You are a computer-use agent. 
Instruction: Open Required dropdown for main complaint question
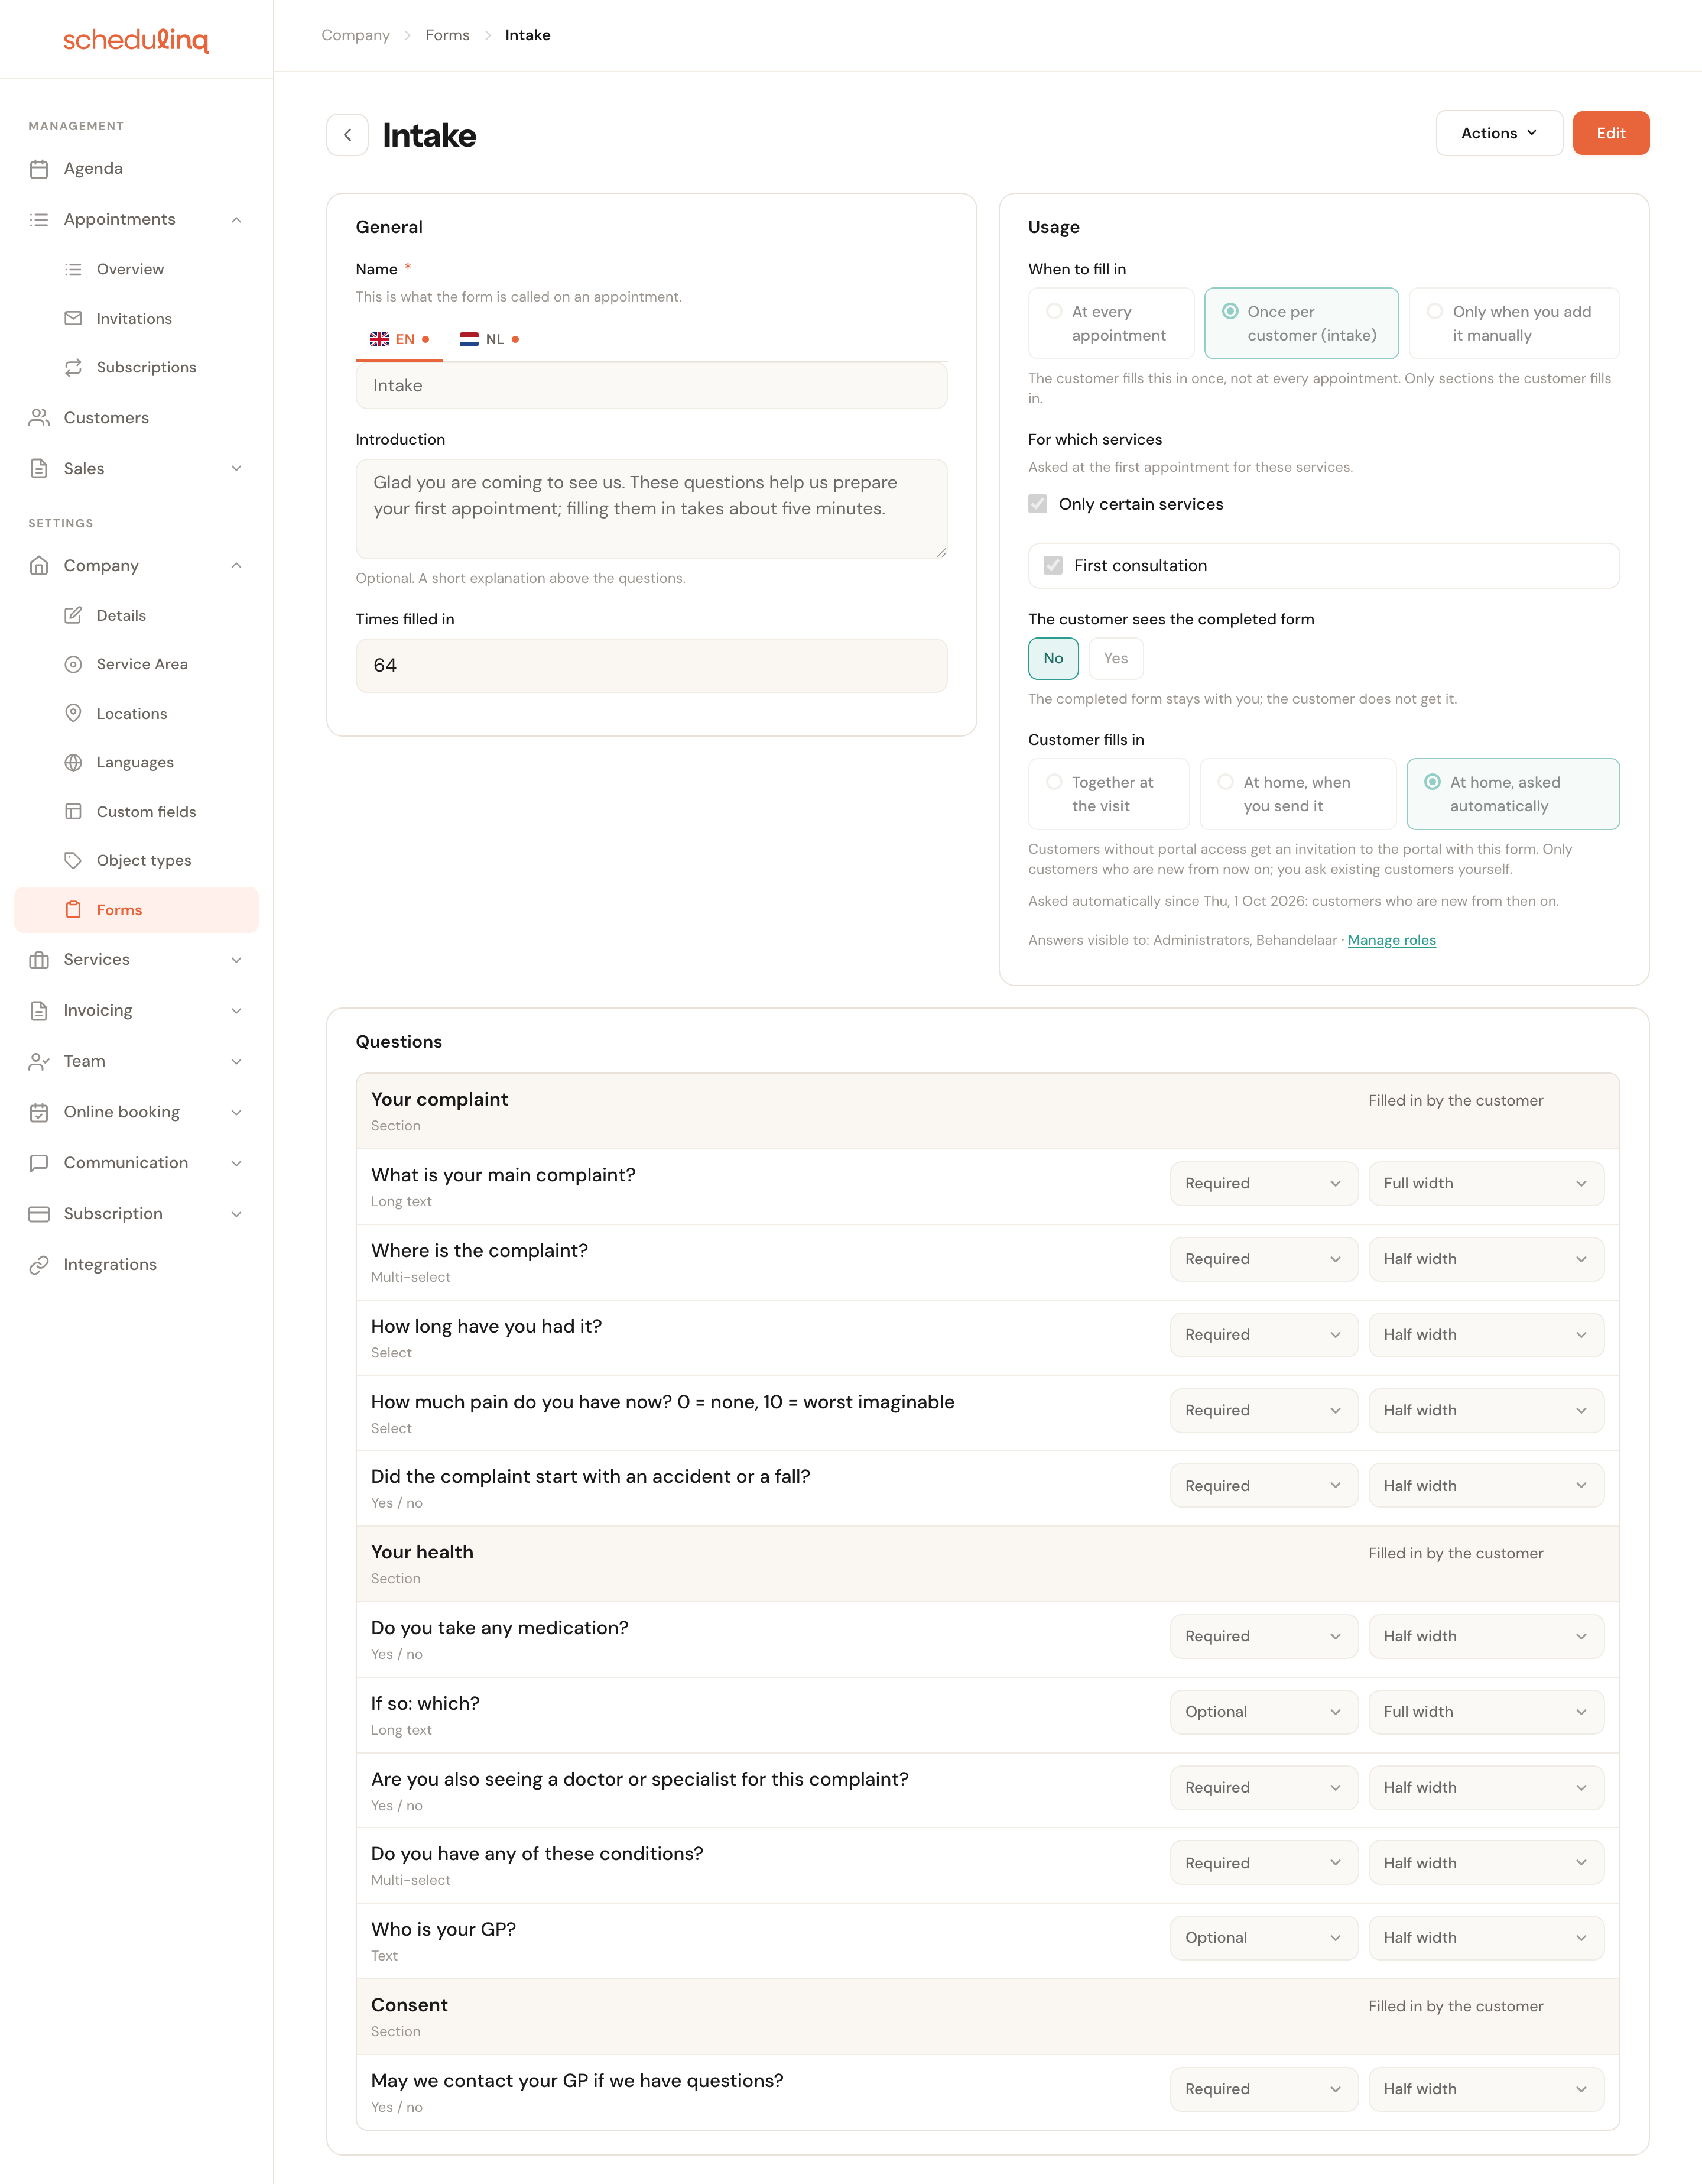1263,1184
